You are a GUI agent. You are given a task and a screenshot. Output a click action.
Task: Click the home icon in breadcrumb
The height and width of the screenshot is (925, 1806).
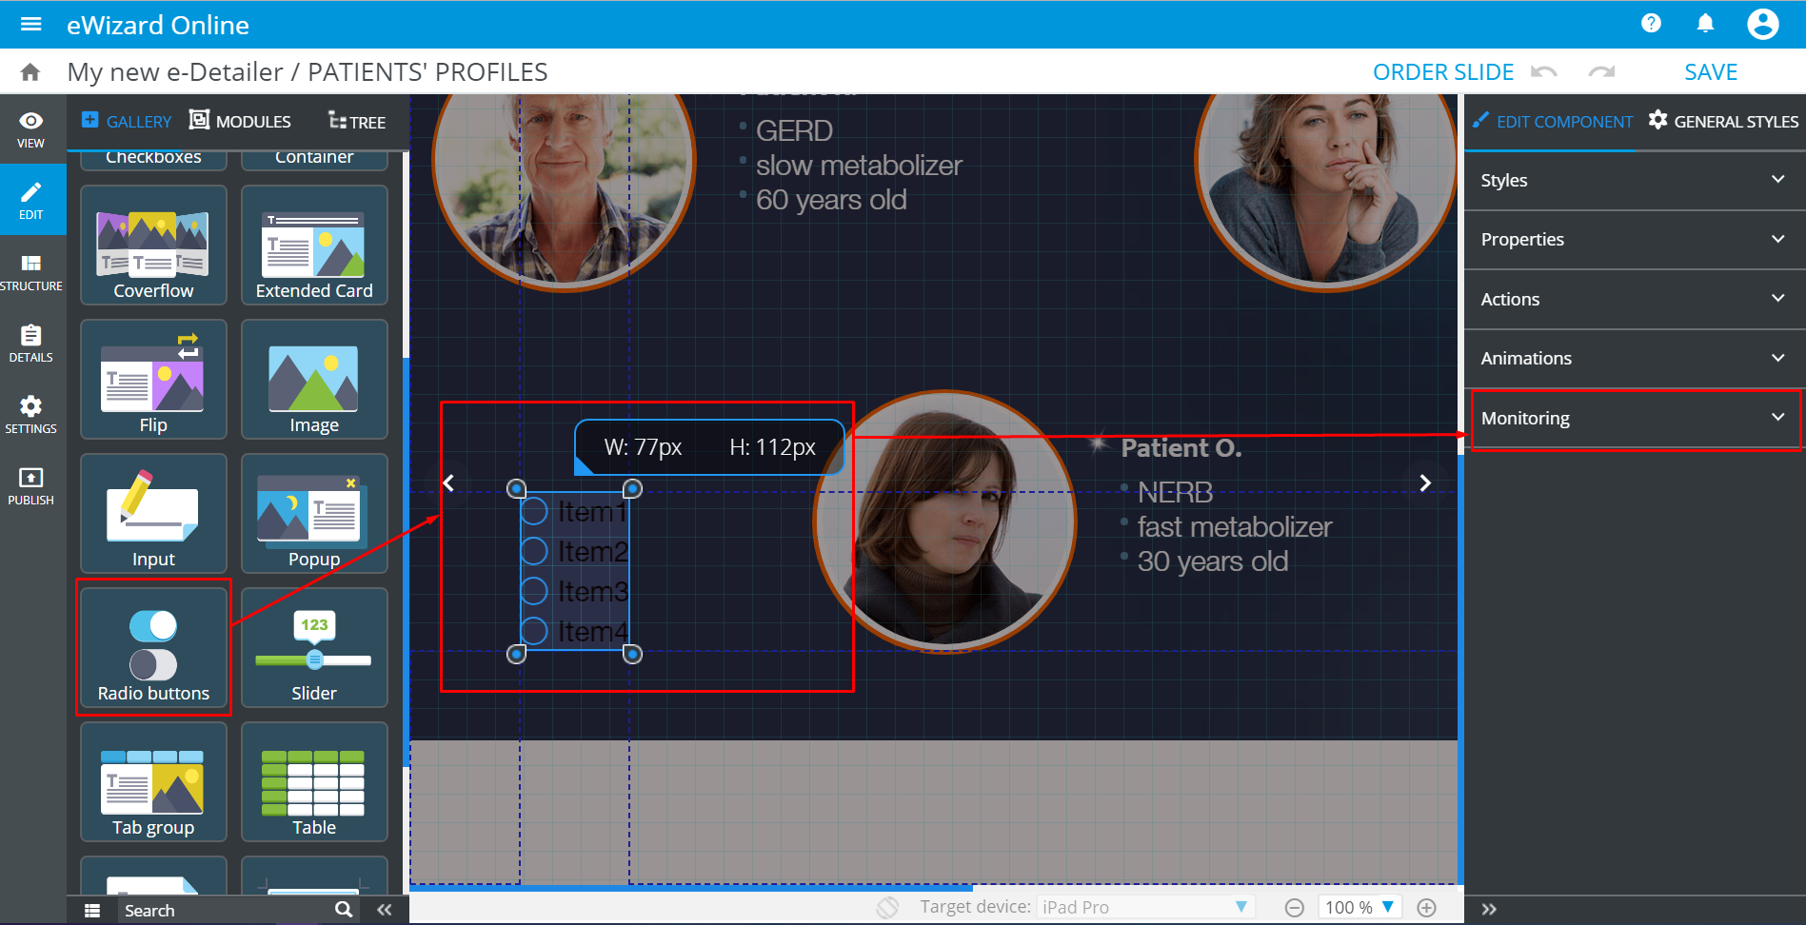pyautogui.click(x=30, y=72)
